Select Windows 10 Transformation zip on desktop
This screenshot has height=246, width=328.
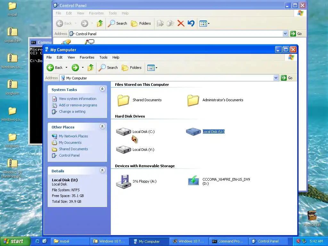point(12,168)
